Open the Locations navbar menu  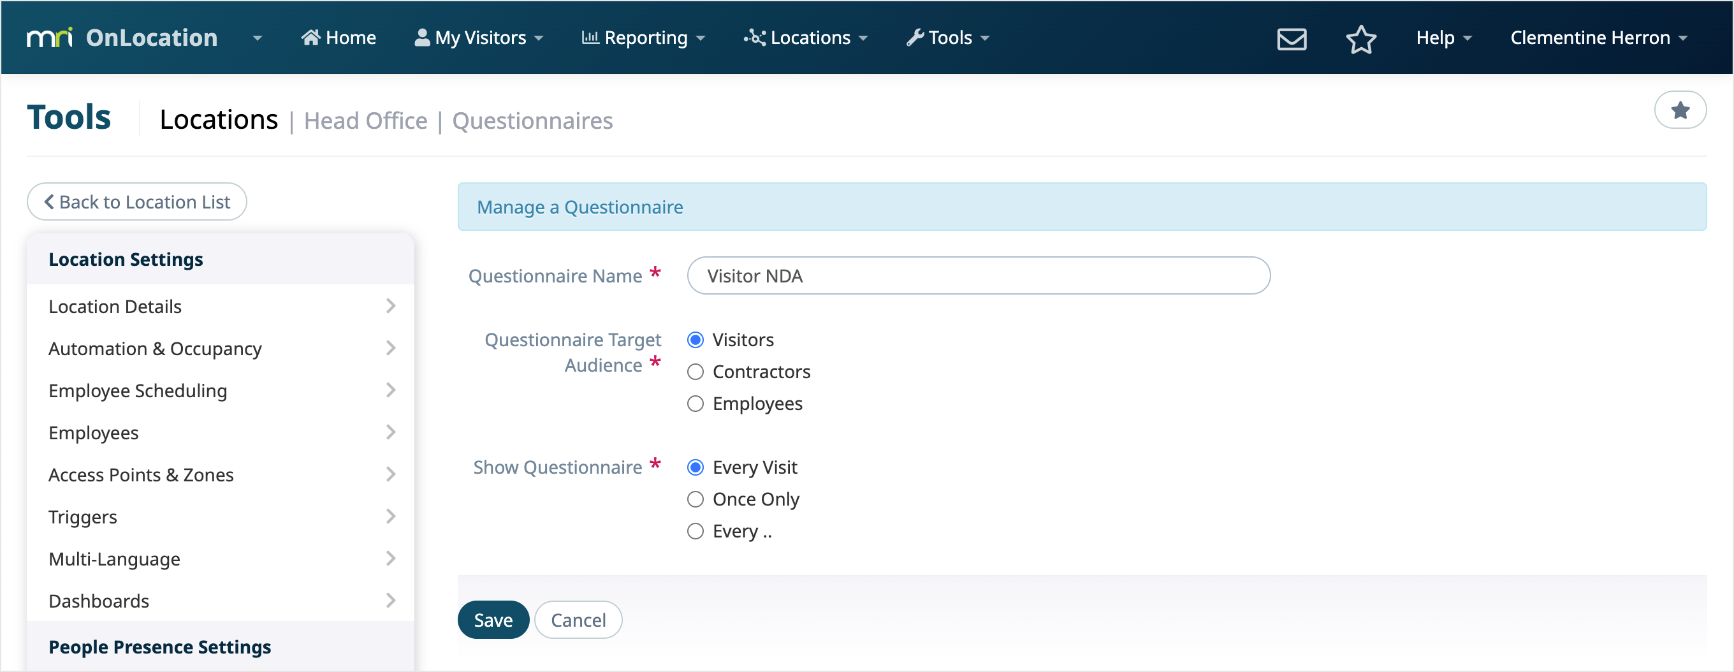pos(806,38)
